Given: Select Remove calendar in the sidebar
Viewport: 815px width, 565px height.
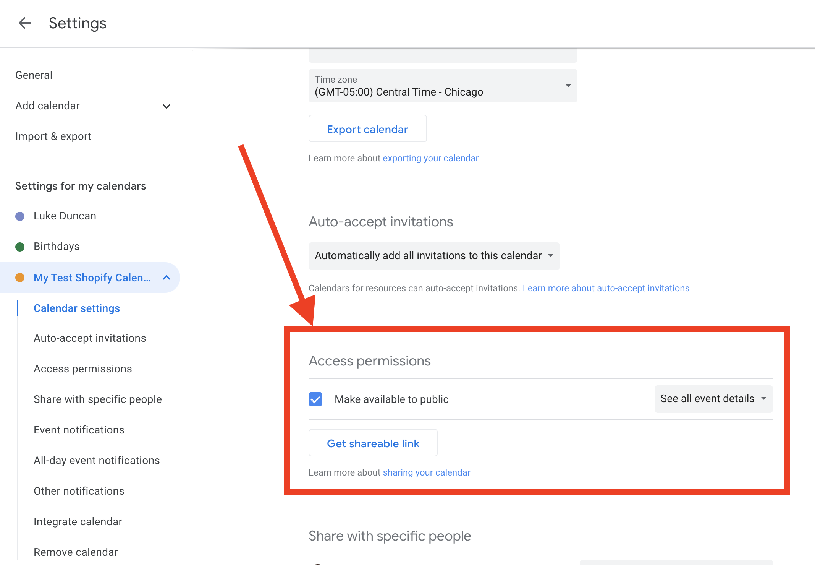Looking at the screenshot, I should [76, 552].
